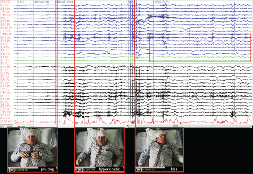The image size is (253, 174).
Task: Click the EEG horizontal scrollbar right arrow
Action: [251, 126]
